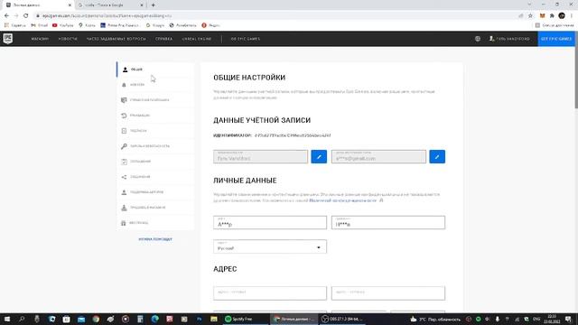Open the Соглашения document icon in the sidebar

pos(124,162)
